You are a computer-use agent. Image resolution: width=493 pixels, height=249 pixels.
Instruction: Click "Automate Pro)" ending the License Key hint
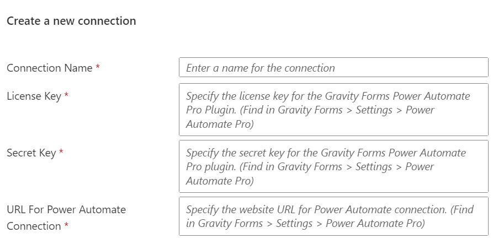point(220,124)
